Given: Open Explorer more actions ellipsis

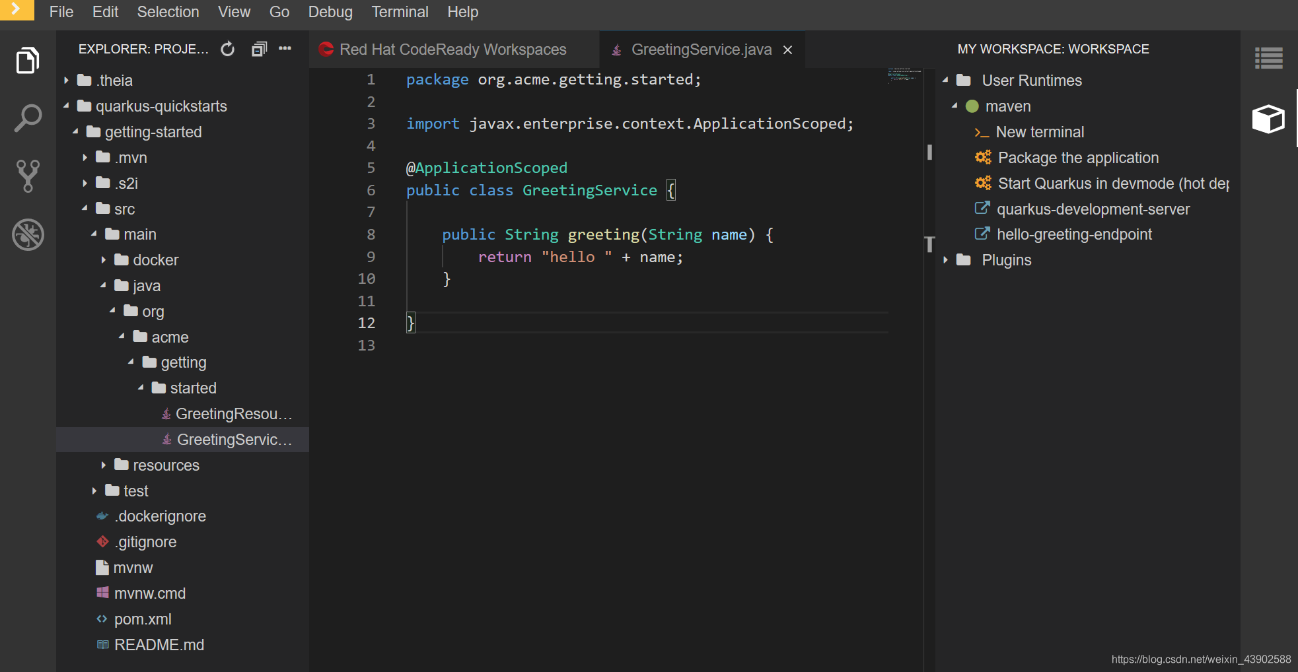Looking at the screenshot, I should tap(285, 48).
